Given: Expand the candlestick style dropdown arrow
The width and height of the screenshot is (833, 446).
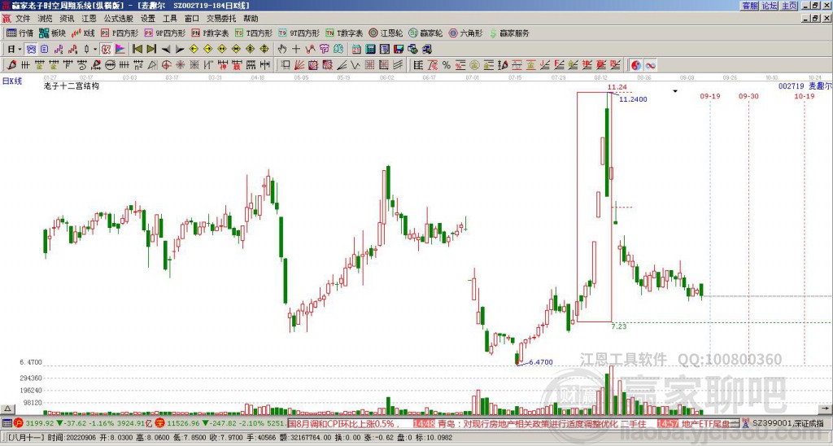Looking at the screenshot, I should pos(95,49).
